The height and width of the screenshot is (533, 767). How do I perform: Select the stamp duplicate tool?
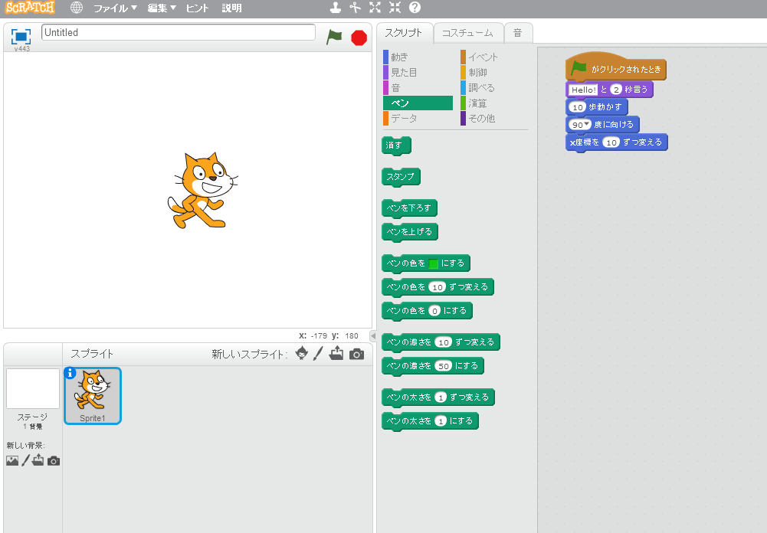(336, 8)
